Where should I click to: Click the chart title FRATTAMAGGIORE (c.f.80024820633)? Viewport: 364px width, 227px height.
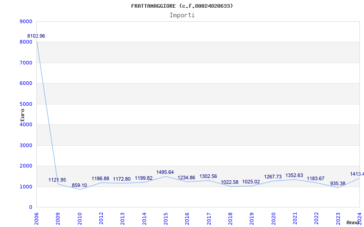pyautogui.click(x=182, y=6)
